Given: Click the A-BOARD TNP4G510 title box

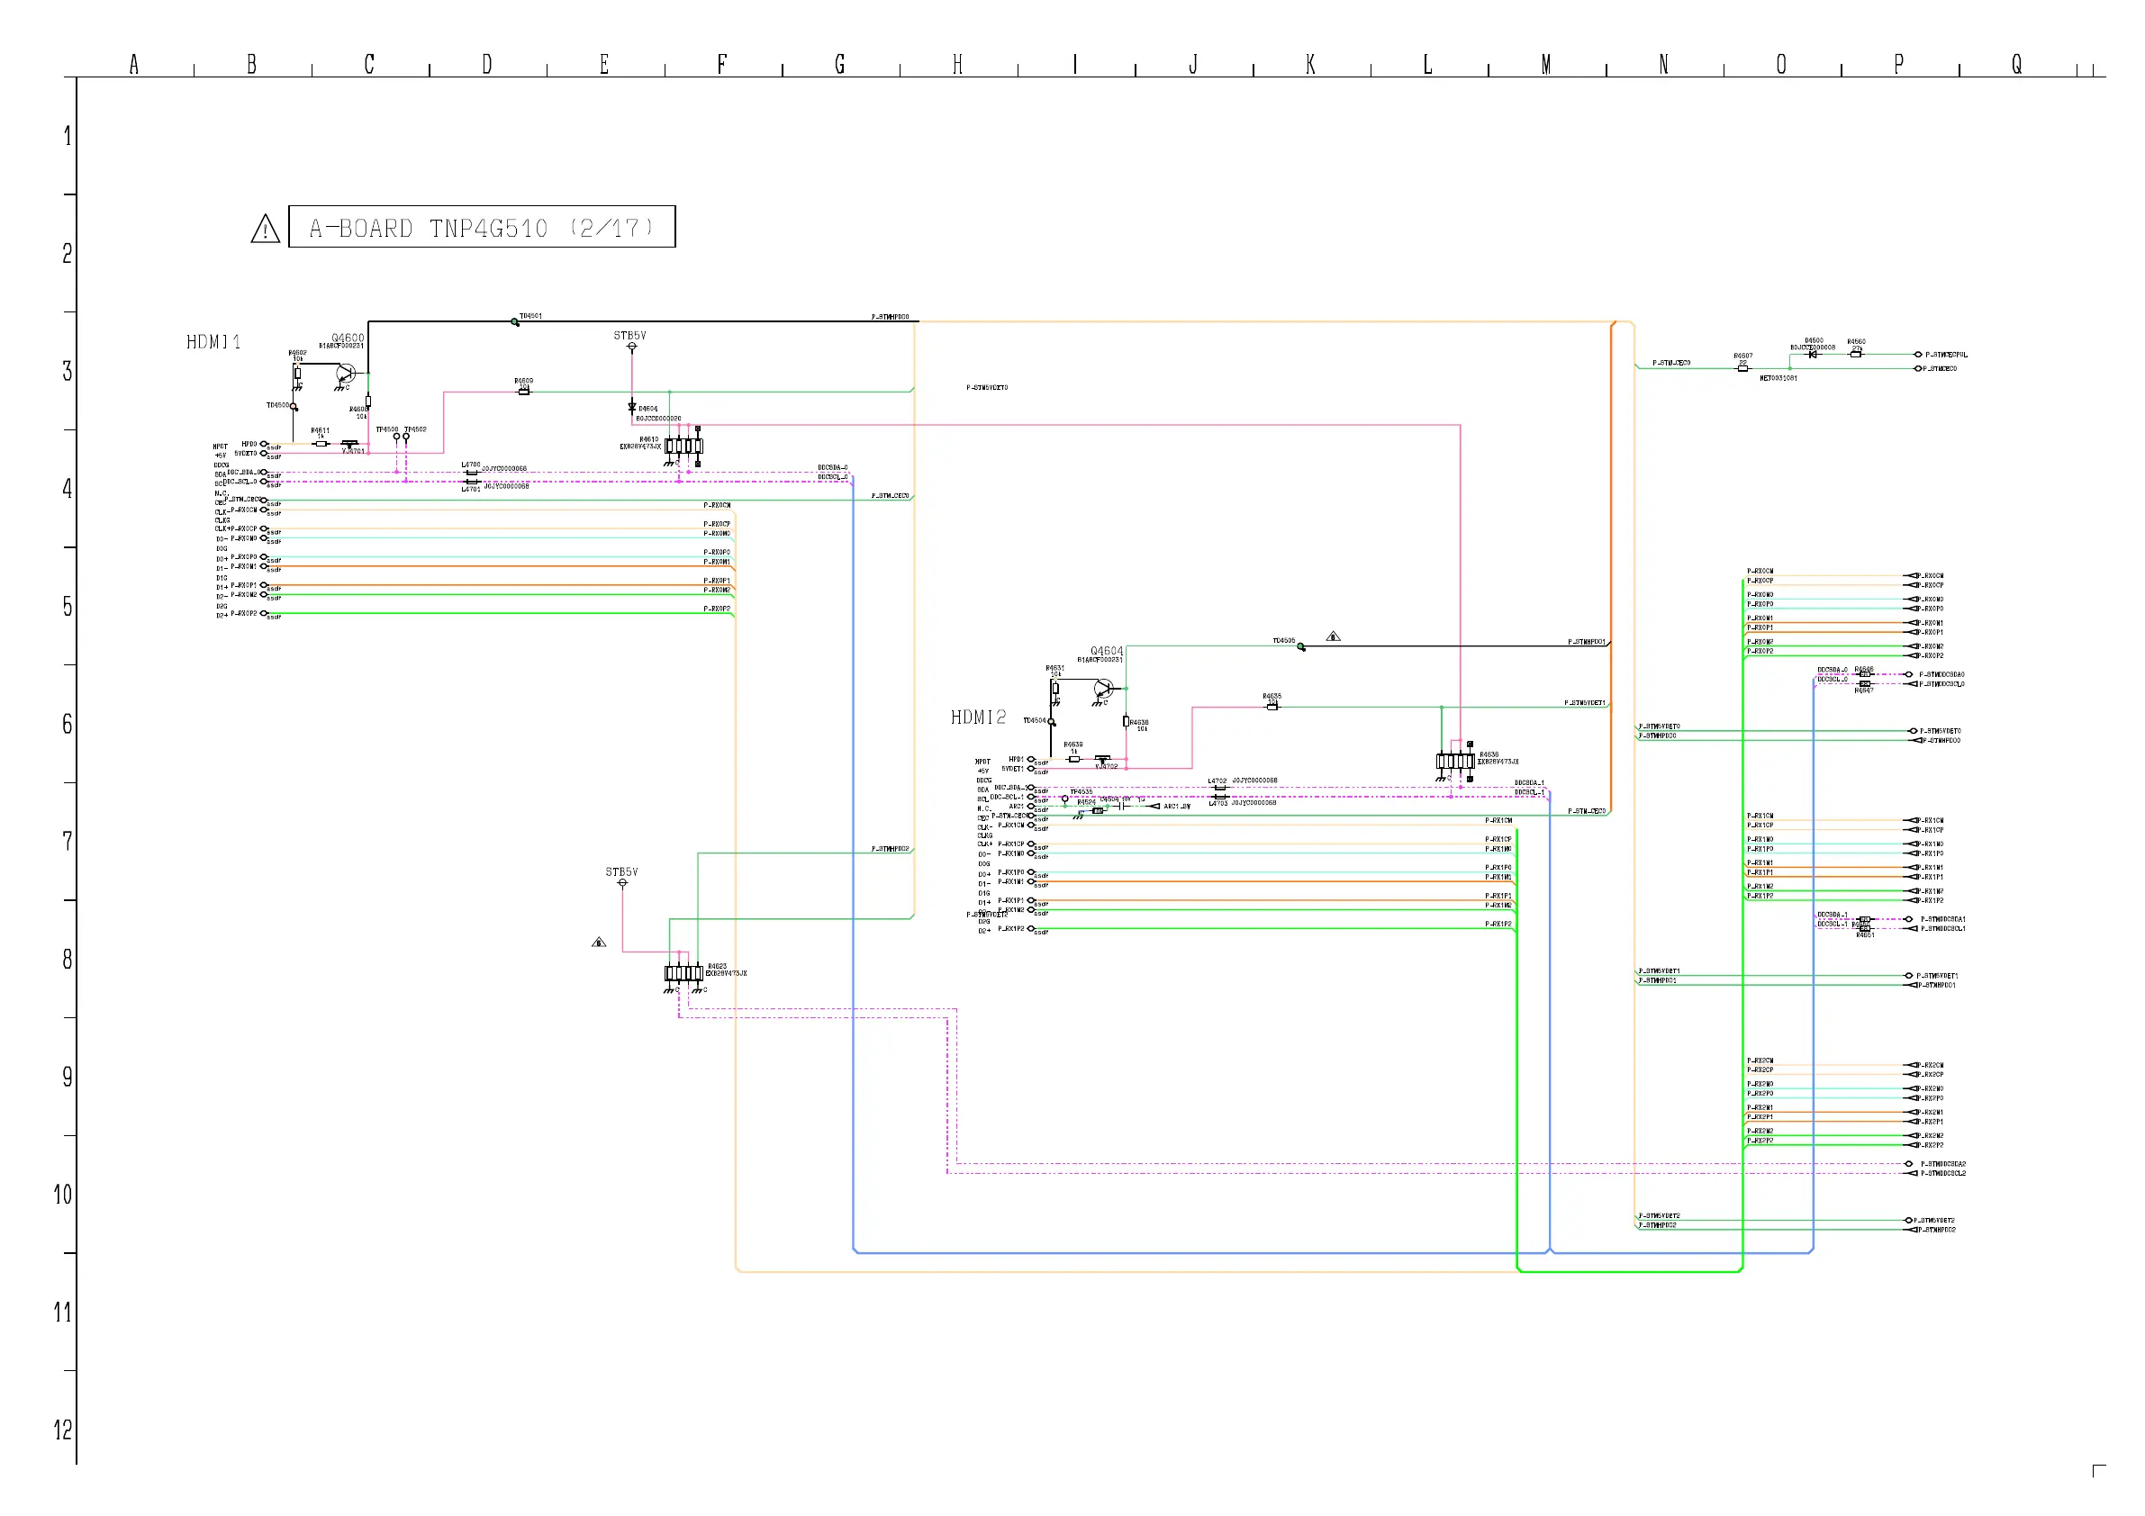Looking at the screenshot, I should pyautogui.click(x=481, y=227).
